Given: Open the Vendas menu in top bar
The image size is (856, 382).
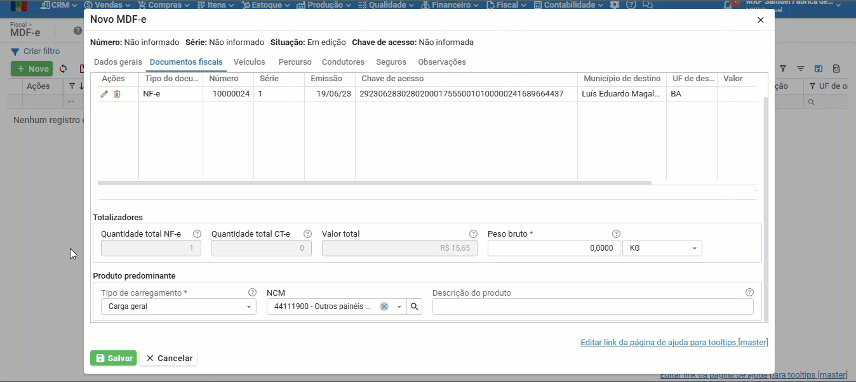Looking at the screenshot, I should click(x=107, y=4).
